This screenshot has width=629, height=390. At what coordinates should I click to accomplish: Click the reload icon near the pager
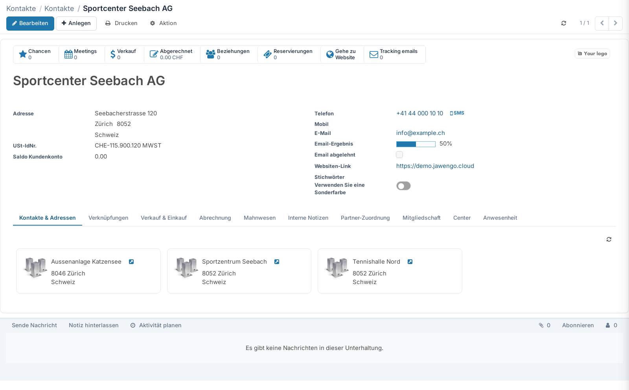pos(564,23)
